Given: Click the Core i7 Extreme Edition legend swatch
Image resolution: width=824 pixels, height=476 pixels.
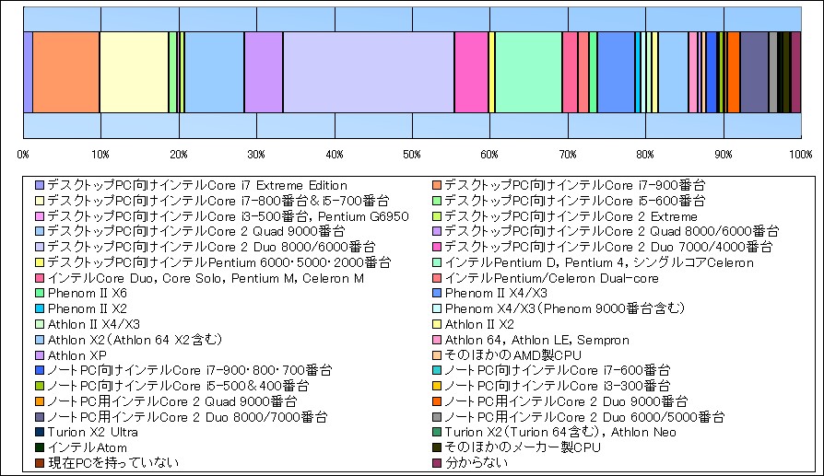Looking at the screenshot, I should (x=40, y=185).
